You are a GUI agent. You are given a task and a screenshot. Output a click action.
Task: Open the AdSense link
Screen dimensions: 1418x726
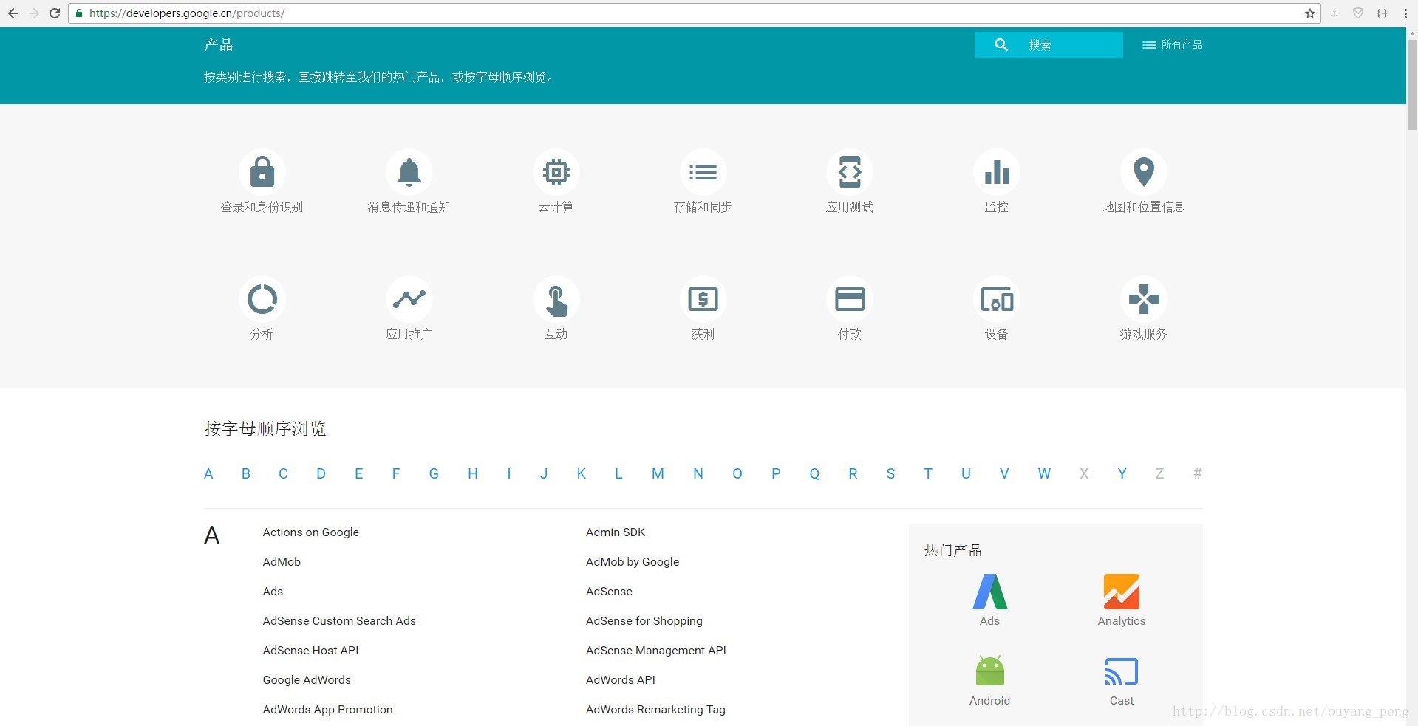click(x=609, y=592)
